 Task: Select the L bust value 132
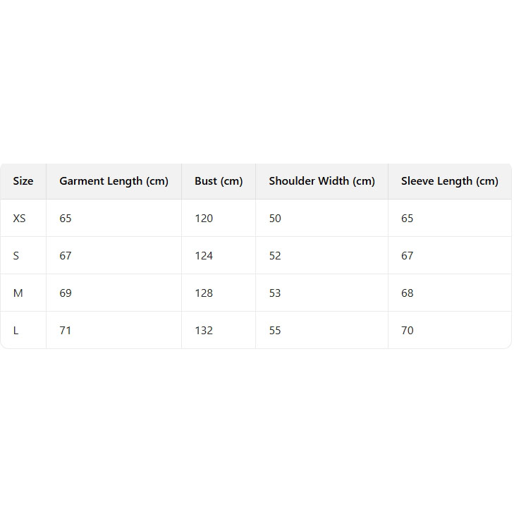[204, 331]
